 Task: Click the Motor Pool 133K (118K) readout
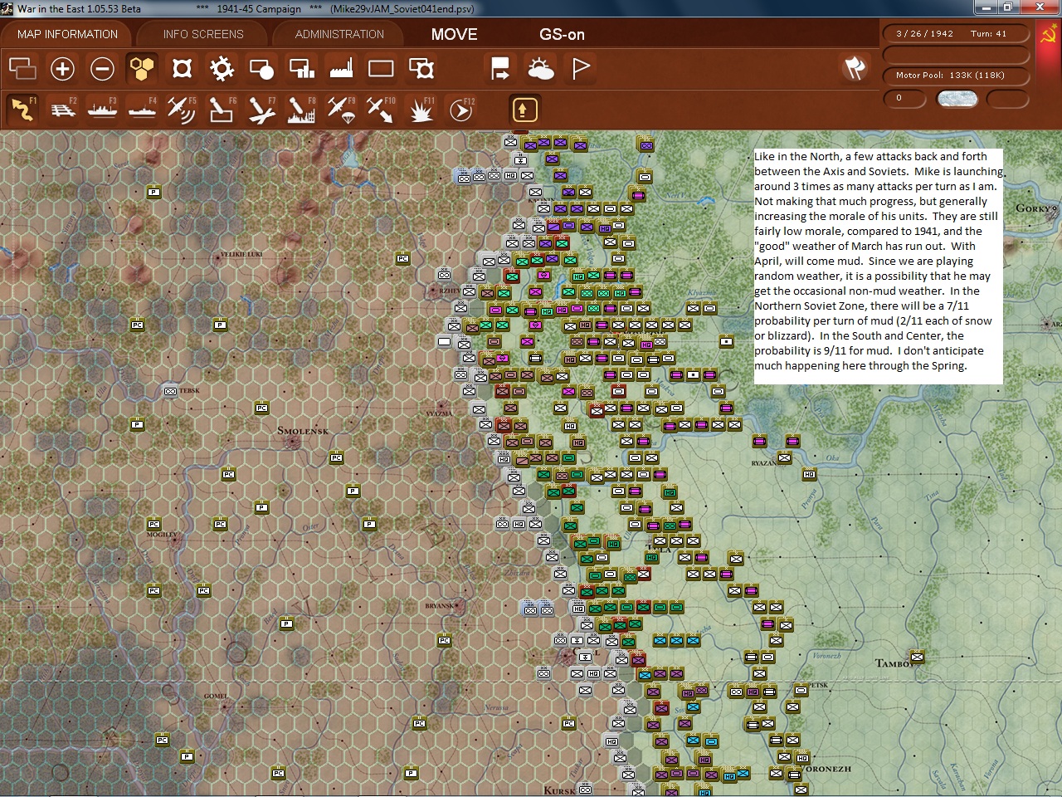tap(957, 76)
